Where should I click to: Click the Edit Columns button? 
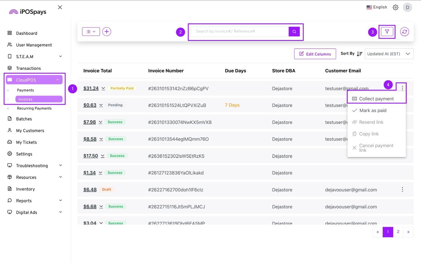[x=315, y=54]
